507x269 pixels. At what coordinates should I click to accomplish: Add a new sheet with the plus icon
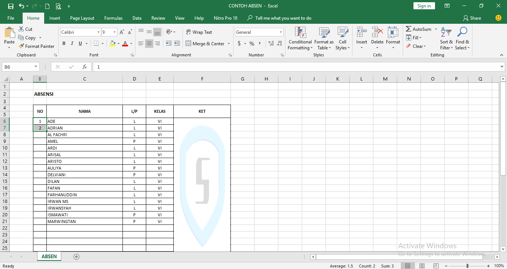click(76, 256)
